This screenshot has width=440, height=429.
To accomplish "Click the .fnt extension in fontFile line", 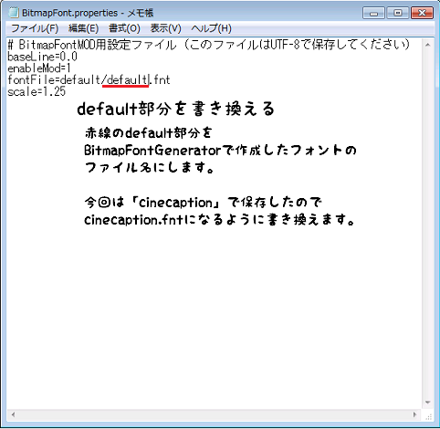I will pyautogui.click(x=161, y=80).
